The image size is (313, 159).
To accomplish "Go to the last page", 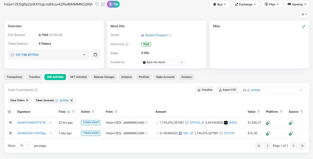I will (302, 146).
